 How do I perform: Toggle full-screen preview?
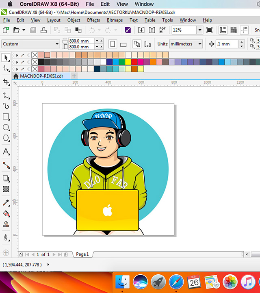click(x=209, y=30)
